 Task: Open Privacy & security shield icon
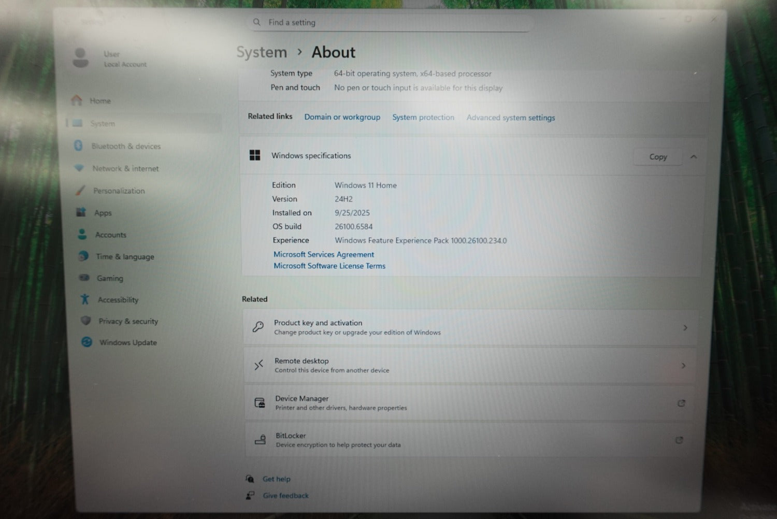[86, 321]
